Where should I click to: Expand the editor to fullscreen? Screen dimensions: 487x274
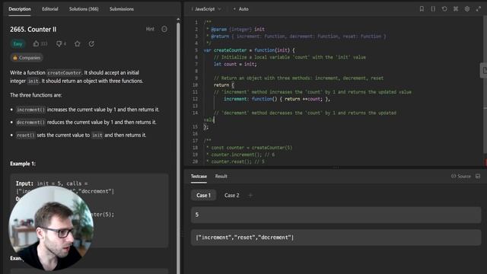(479, 9)
